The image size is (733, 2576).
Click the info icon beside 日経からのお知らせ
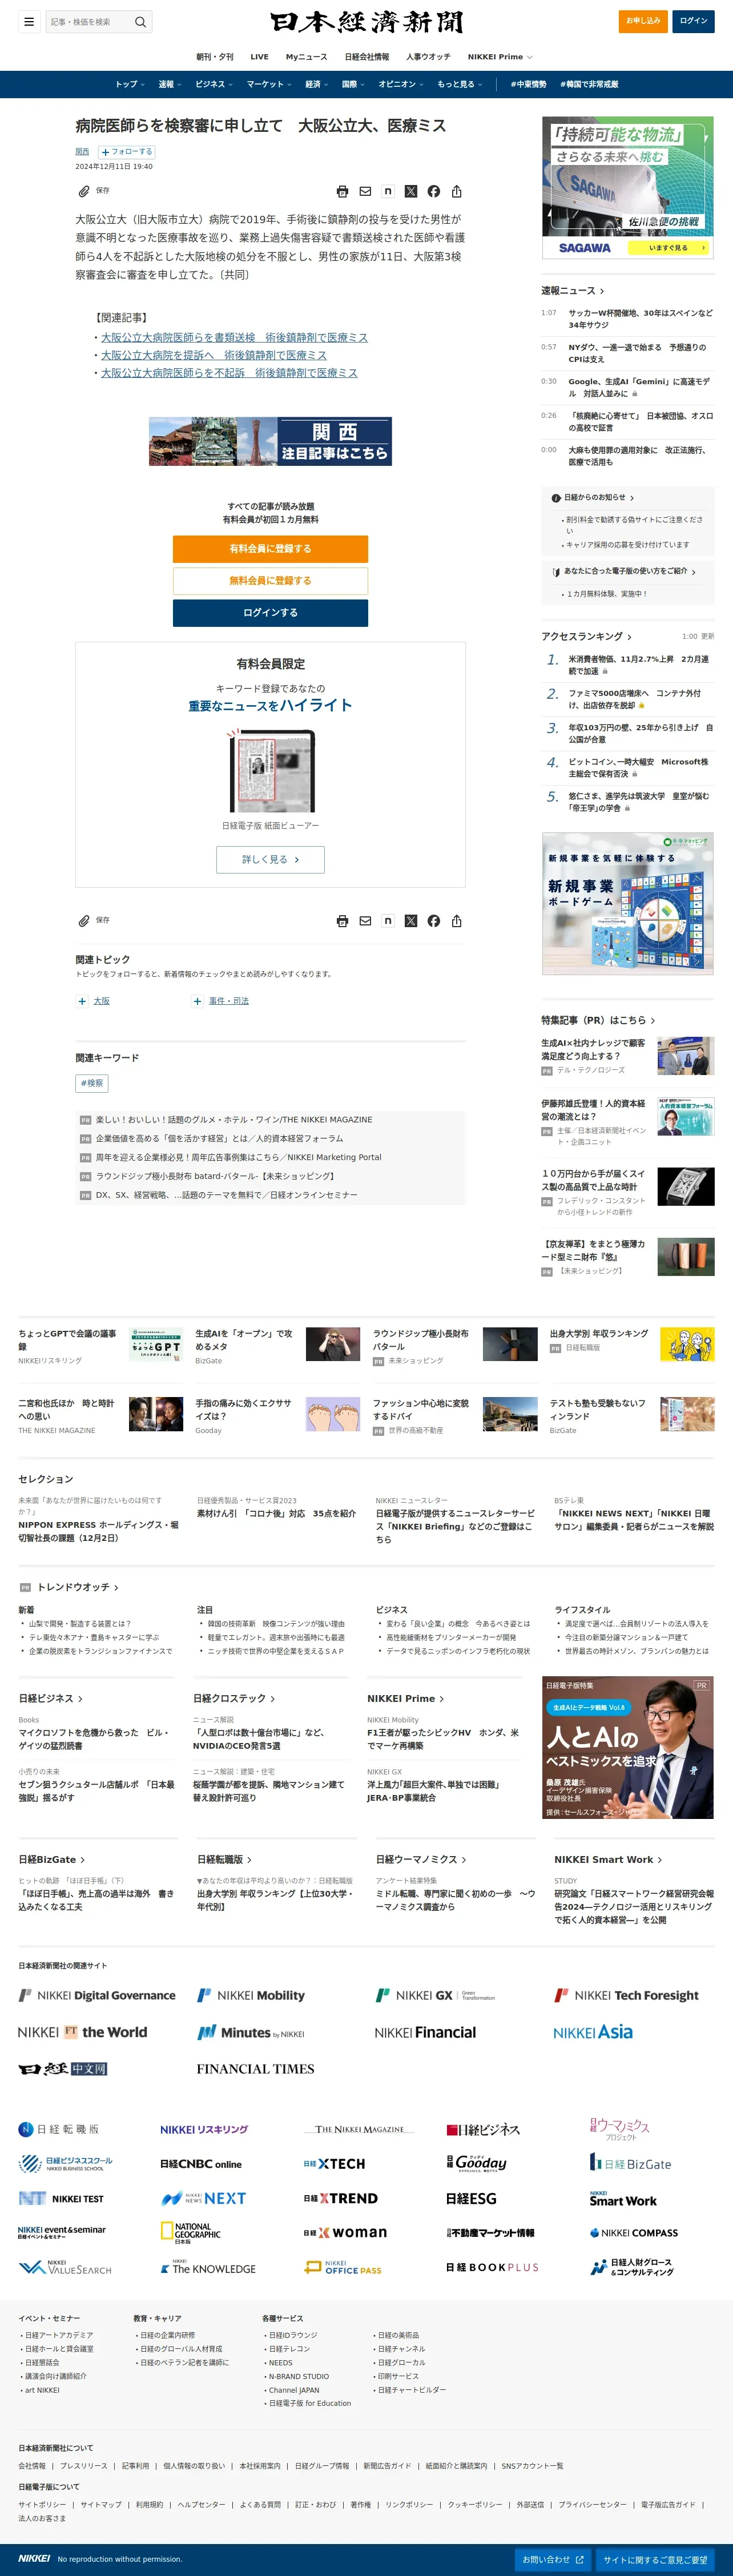coord(556,498)
